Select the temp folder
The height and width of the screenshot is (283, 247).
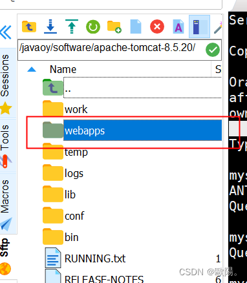pyautogui.click(x=132, y=152)
